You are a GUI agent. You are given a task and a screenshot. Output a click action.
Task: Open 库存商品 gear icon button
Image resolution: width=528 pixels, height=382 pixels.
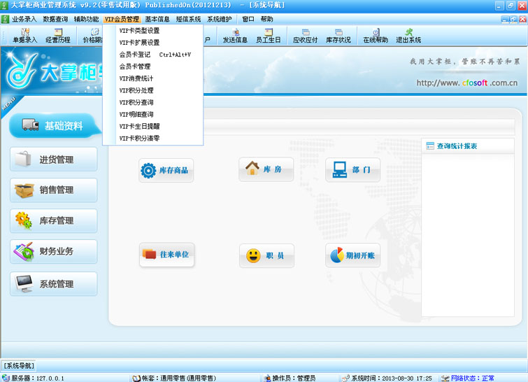tap(166, 171)
